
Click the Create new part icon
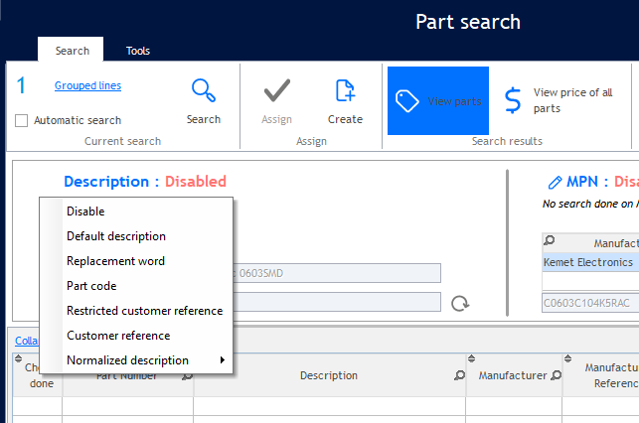click(345, 91)
